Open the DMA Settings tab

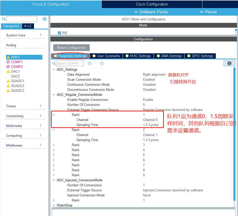[169, 56]
